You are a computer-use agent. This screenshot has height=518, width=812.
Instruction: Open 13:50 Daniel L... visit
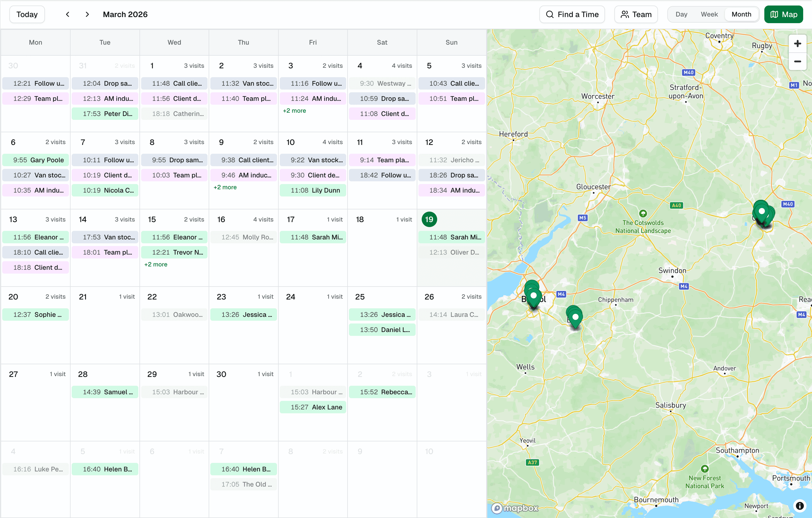[x=382, y=330]
